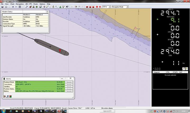Click the ETA column header

168,71
